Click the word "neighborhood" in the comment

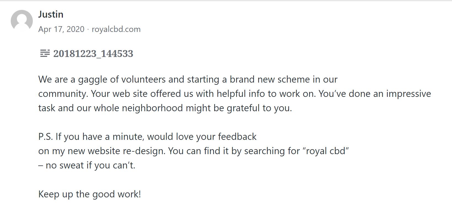click(153, 108)
